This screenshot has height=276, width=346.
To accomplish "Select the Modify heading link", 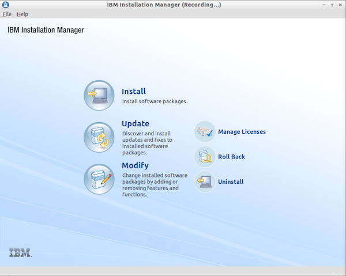I will [x=136, y=165].
